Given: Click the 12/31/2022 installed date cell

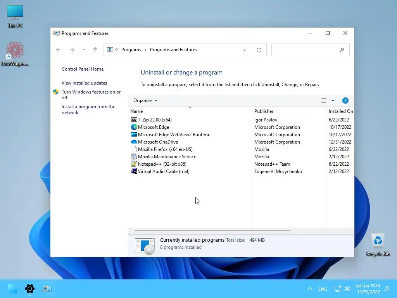Looking at the screenshot, I should (x=340, y=142).
